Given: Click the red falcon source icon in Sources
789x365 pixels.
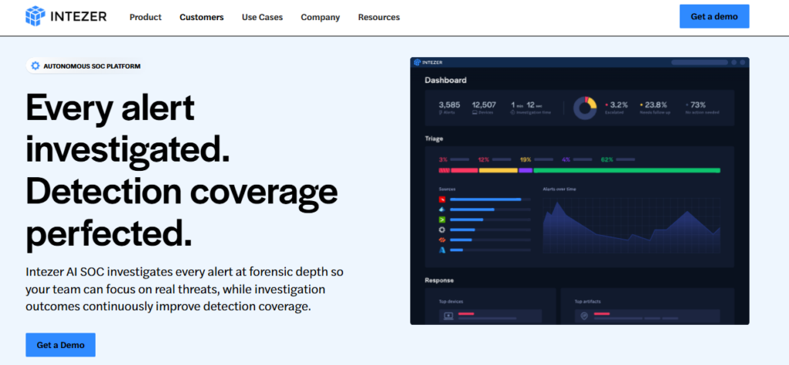Looking at the screenshot, I should point(442,199).
